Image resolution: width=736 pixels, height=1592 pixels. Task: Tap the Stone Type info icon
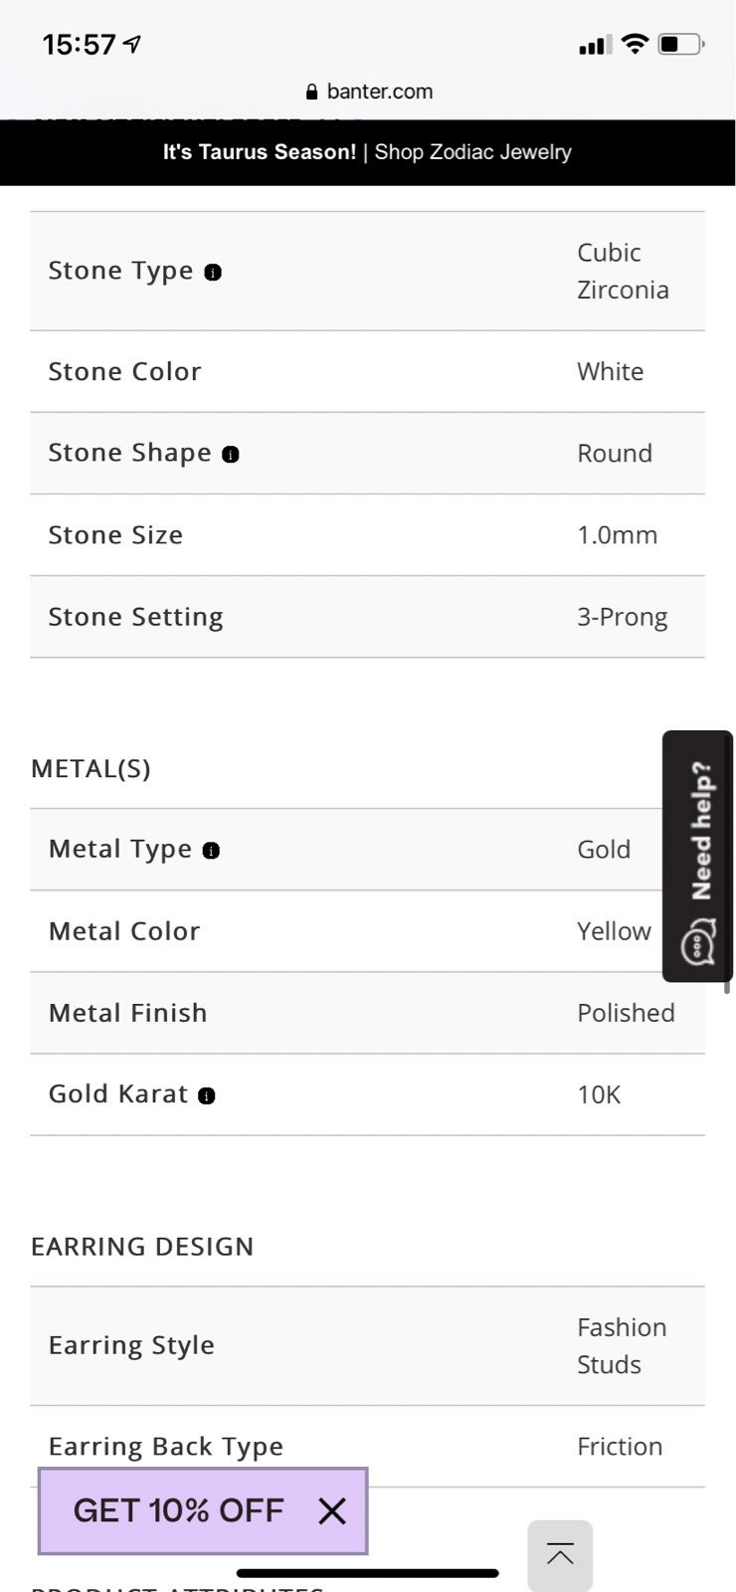pyautogui.click(x=213, y=272)
